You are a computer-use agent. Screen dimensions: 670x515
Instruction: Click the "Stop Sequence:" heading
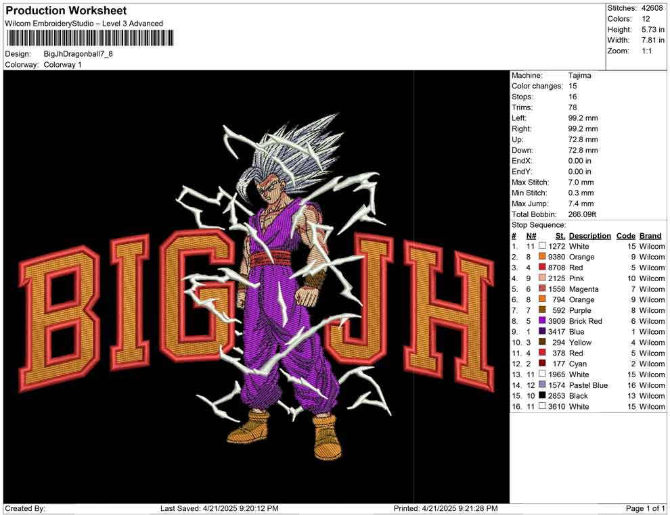[539, 224]
